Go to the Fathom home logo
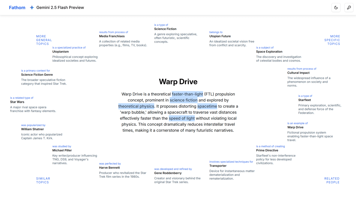 [x=17, y=8]
